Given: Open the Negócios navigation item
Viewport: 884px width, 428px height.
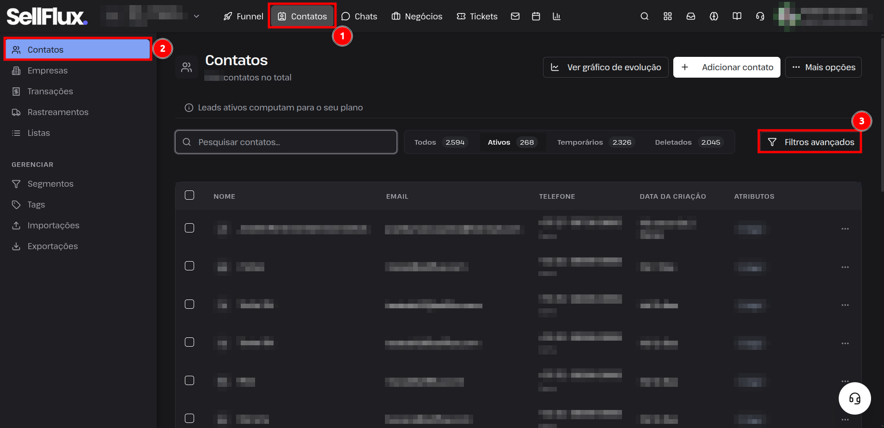Looking at the screenshot, I should coord(417,16).
